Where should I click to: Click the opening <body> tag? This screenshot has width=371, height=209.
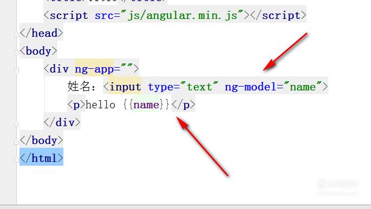coord(38,51)
